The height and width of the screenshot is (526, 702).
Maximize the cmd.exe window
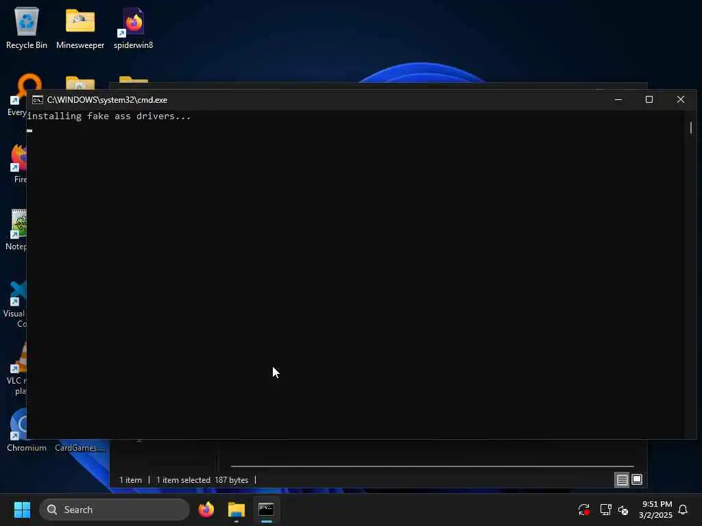(649, 100)
